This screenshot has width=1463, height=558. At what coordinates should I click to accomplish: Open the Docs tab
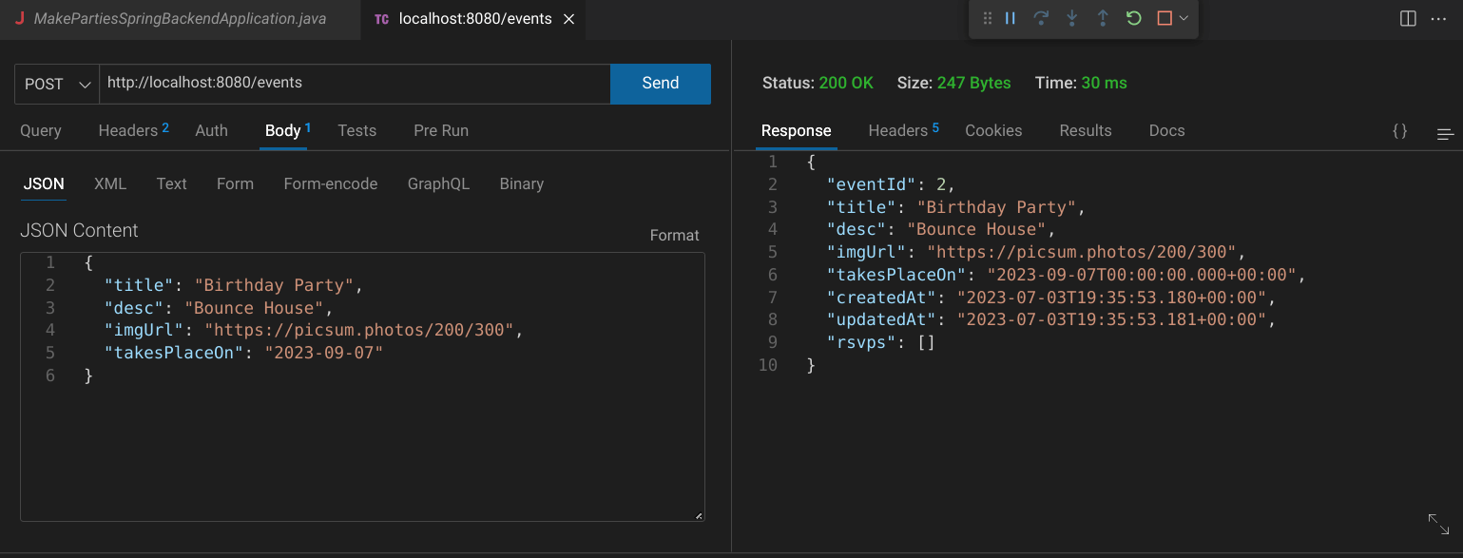[x=1167, y=130]
